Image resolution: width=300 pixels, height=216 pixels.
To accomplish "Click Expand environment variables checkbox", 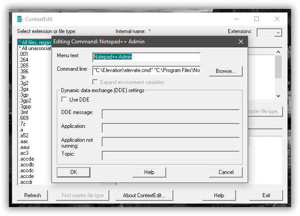I will point(95,82).
